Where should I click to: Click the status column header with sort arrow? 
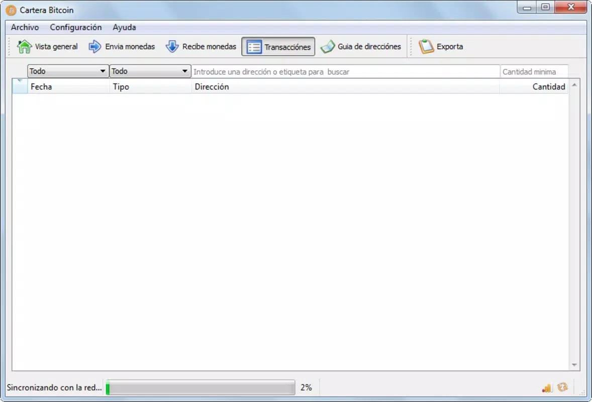pyautogui.click(x=20, y=86)
